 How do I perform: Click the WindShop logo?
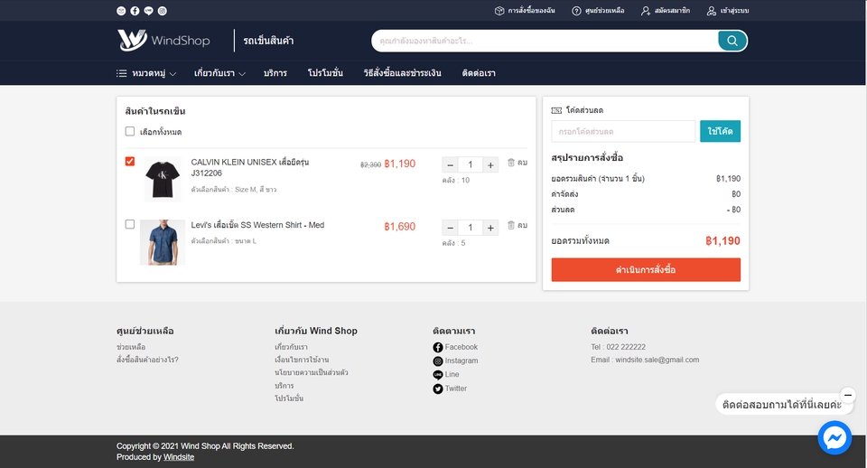[163, 41]
